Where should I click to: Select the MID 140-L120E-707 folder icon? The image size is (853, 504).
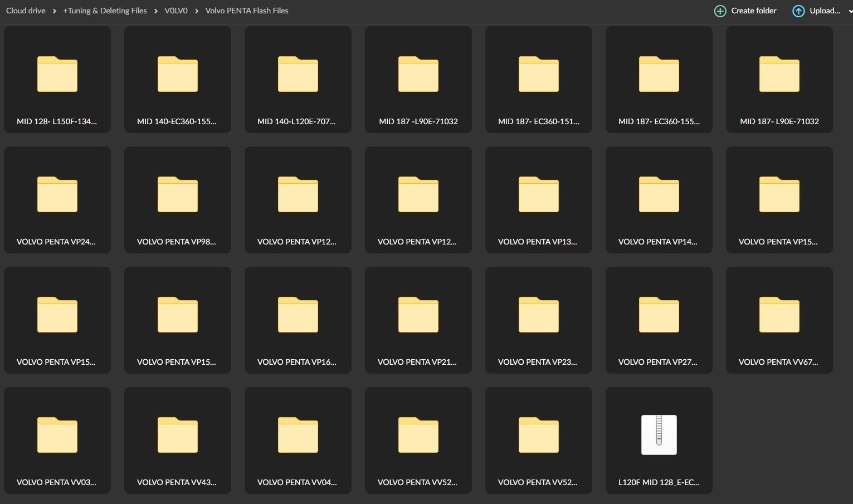(x=298, y=74)
